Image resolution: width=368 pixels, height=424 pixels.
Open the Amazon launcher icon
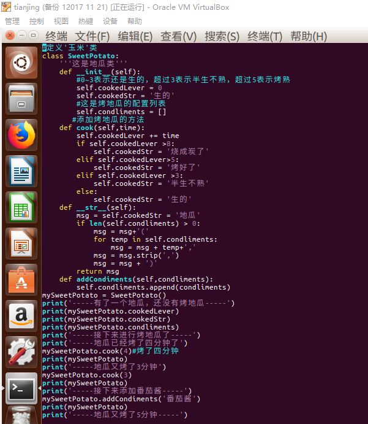pyautogui.click(x=21, y=316)
